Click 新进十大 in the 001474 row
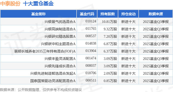Image resolution: width=173 pixels, height=92 pixels. click(128, 59)
